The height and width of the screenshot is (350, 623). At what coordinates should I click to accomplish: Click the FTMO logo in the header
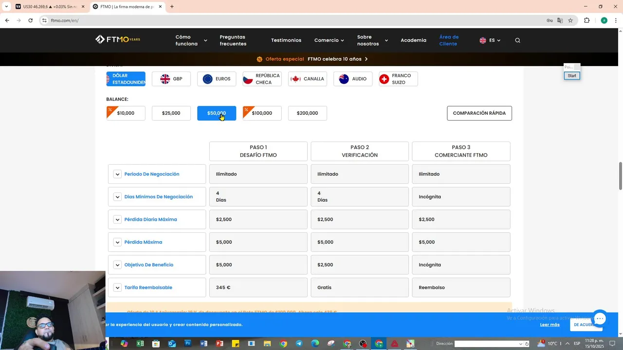(x=117, y=39)
